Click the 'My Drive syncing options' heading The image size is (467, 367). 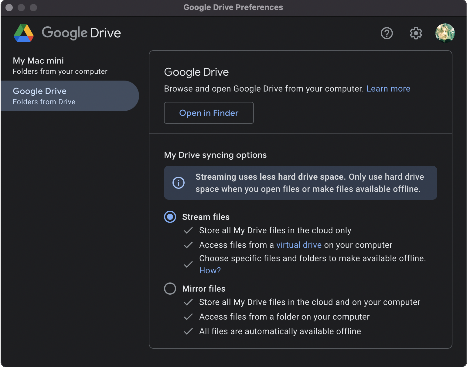coord(215,155)
